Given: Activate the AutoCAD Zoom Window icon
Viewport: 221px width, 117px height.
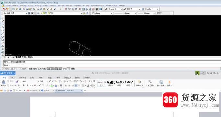Looking at the screenshot, I should [73, 9].
